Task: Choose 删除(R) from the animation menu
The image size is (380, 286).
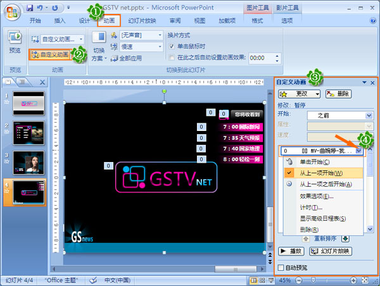Action: [x=323, y=229]
